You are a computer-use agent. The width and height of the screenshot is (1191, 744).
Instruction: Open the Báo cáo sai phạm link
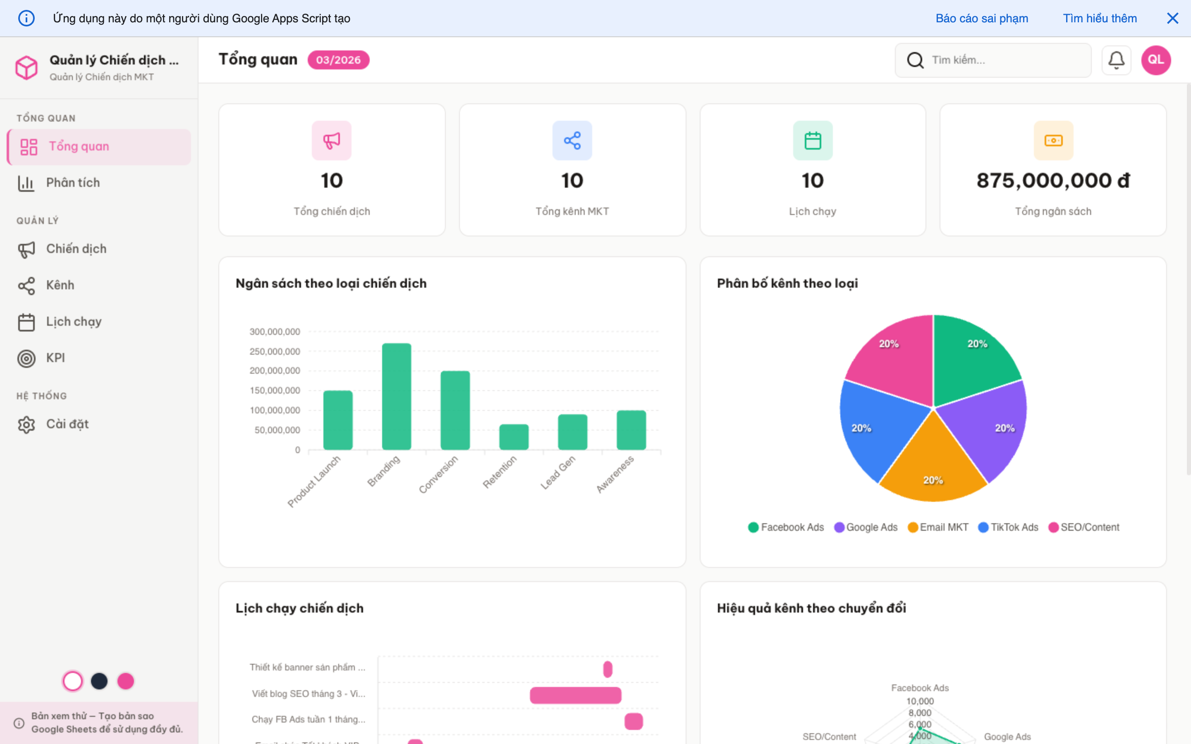981,19
